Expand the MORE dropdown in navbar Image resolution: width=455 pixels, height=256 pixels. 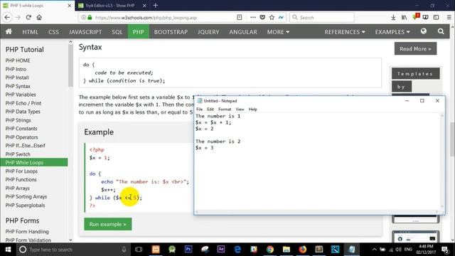[x=278, y=31]
